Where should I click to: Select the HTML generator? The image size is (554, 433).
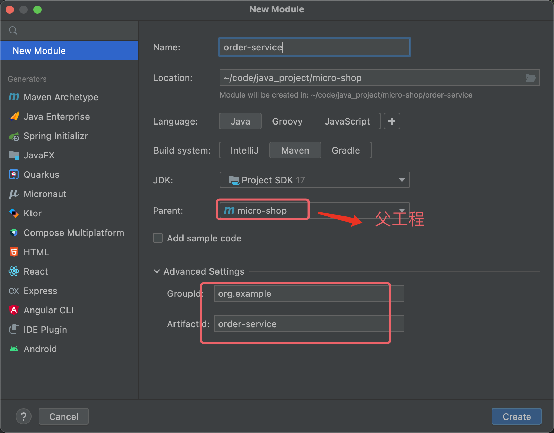point(70,252)
